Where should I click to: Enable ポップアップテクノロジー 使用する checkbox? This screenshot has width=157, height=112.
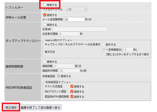click(45, 25)
